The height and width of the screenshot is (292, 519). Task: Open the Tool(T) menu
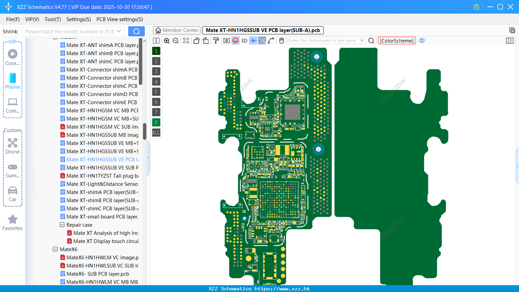(53, 19)
